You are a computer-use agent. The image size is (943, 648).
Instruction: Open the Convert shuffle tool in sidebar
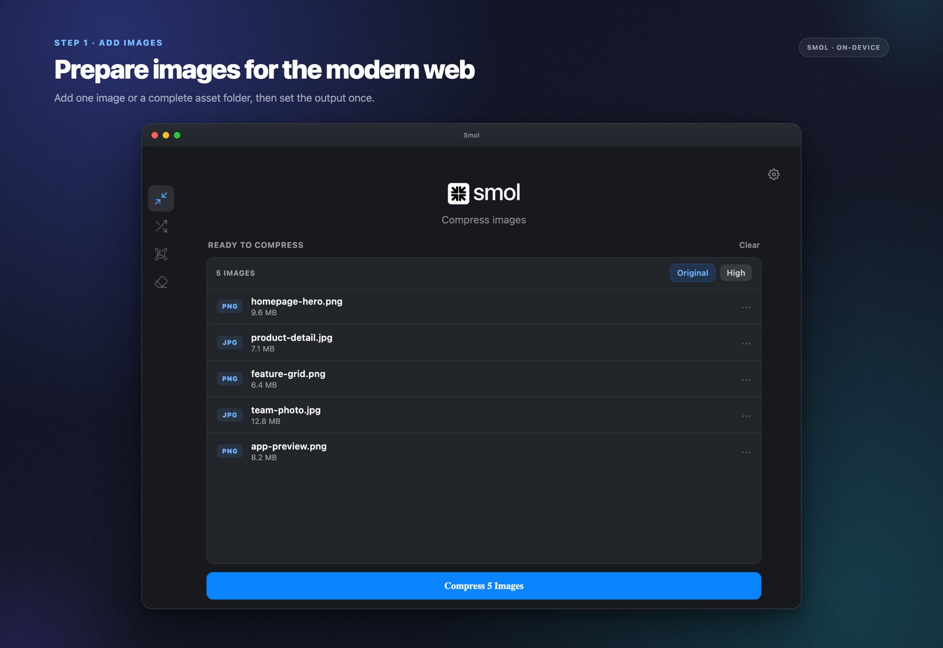coord(161,226)
